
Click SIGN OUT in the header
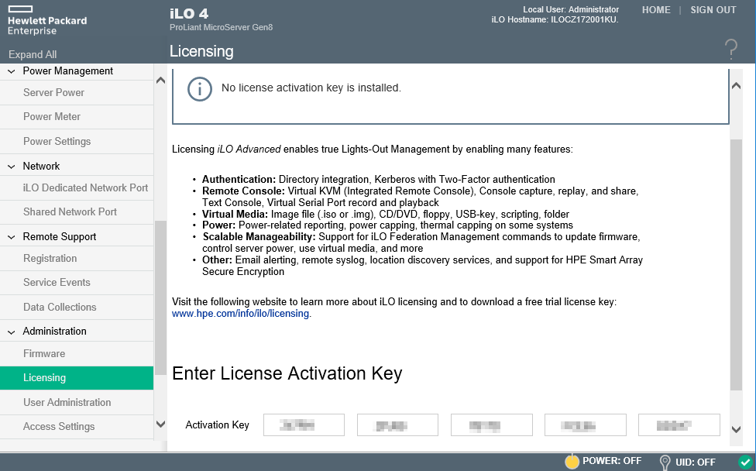[713, 10]
